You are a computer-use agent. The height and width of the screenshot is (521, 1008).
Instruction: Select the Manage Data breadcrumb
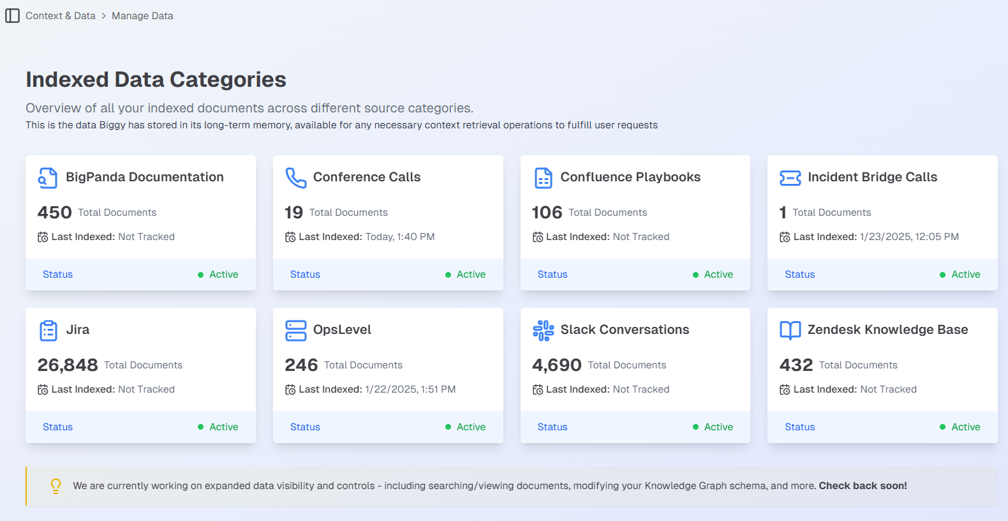142,16
